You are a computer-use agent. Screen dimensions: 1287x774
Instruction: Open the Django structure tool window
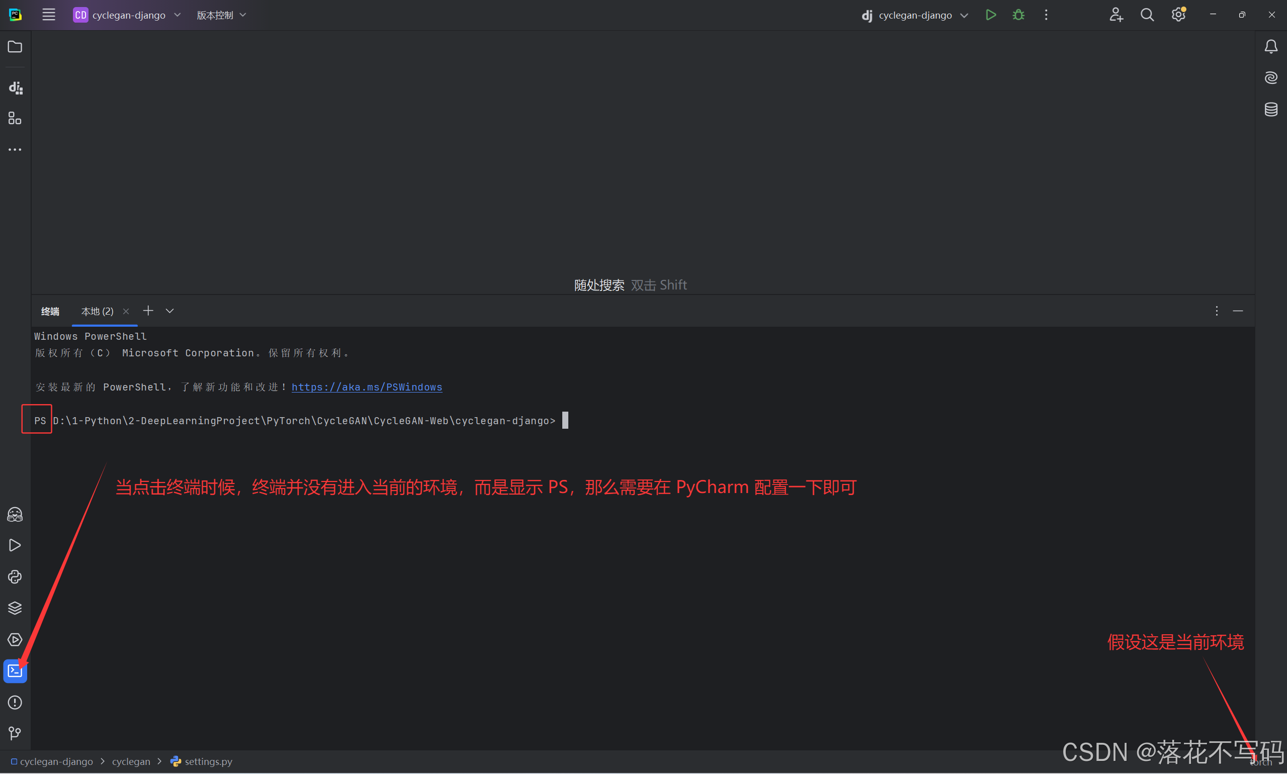point(15,87)
